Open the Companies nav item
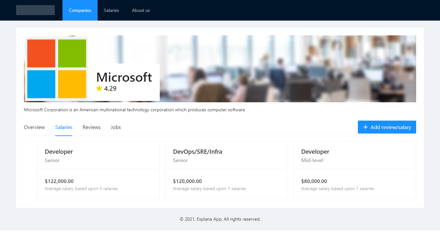Image resolution: width=440 pixels, height=247 pixels. (x=80, y=10)
